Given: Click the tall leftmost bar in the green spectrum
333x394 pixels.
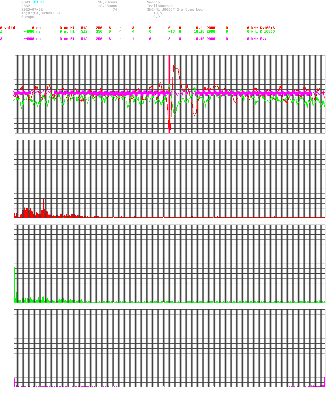Looking at the screenshot, I should pos(15,285).
